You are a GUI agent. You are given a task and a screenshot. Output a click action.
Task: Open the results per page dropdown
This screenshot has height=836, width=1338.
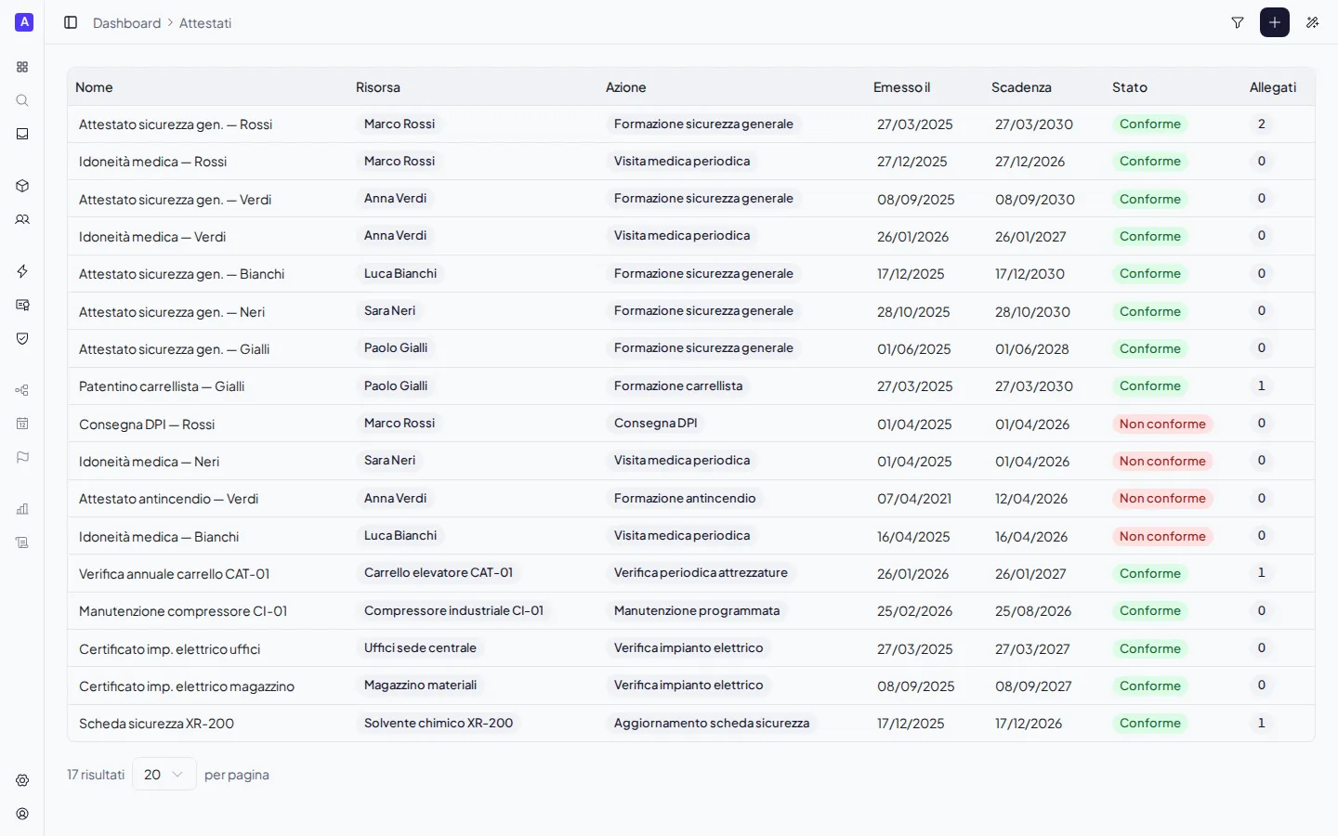(x=164, y=774)
